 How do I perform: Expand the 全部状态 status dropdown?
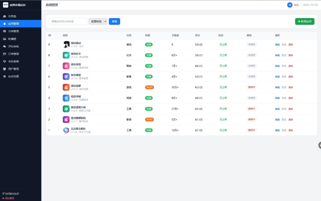point(98,22)
